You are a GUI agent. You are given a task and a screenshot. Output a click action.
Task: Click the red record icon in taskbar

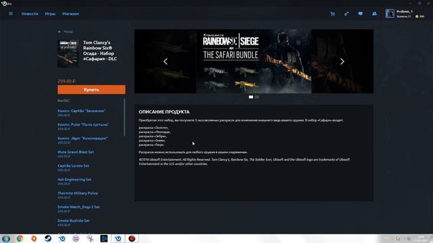(132, 238)
